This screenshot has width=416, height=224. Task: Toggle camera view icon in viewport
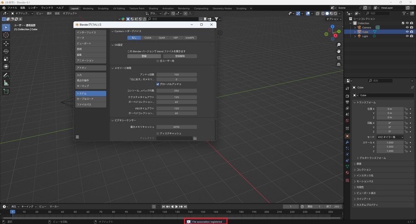pos(339,58)
